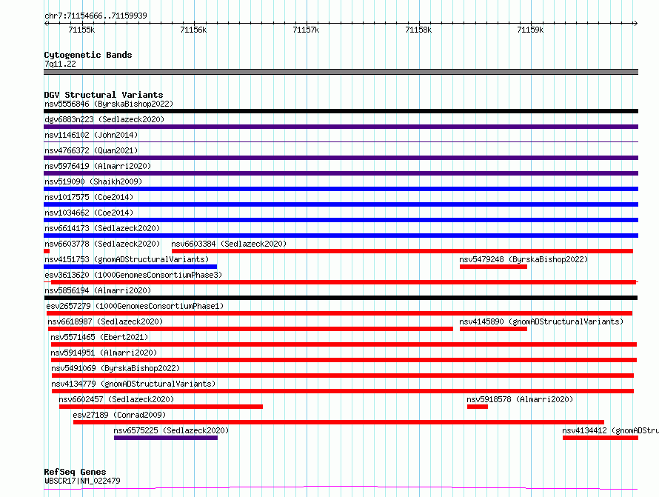659x497 pixels.
Task: Click esv27189 (Conrad2009) label
Action: pyautogui.click(x=119, y=415)
